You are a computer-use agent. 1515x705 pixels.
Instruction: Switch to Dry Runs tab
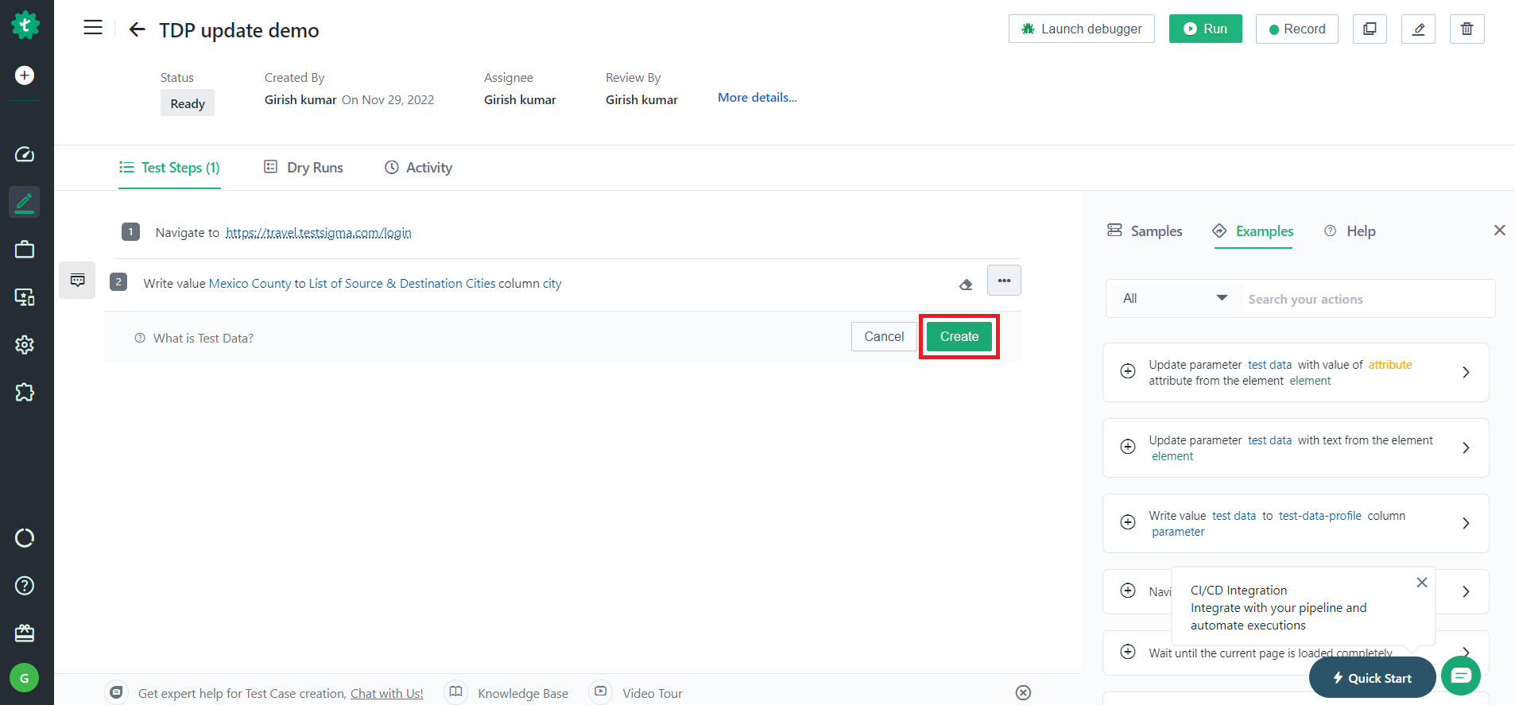pyautogui.click(x=304, y=168)
